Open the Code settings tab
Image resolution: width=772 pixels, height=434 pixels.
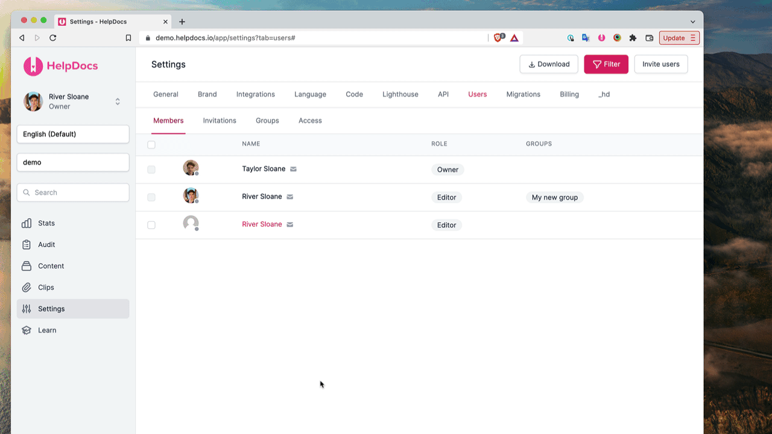click(x=355, y=95)
